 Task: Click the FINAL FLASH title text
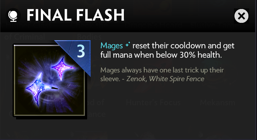pyautogui.click(x=76, y=15)
